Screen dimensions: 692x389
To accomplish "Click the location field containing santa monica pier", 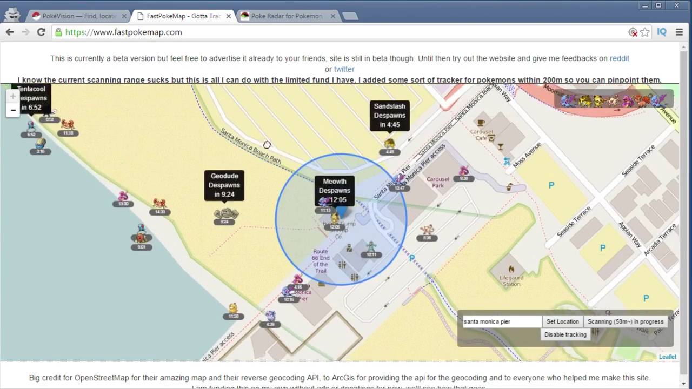I will click(x=501, y=321).
